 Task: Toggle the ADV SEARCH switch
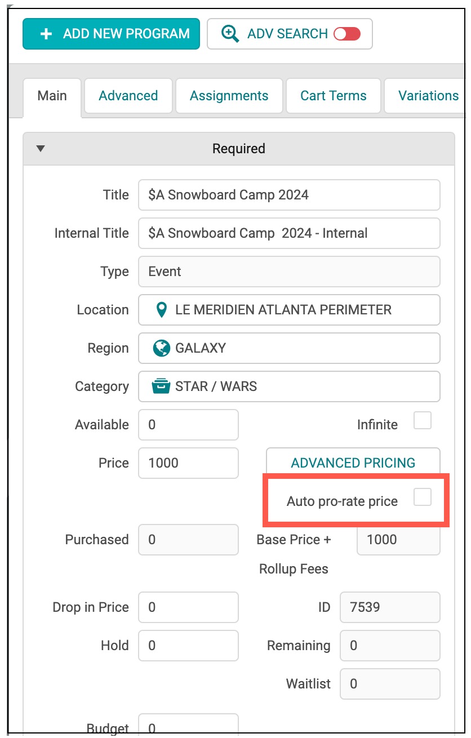point(346,34)
